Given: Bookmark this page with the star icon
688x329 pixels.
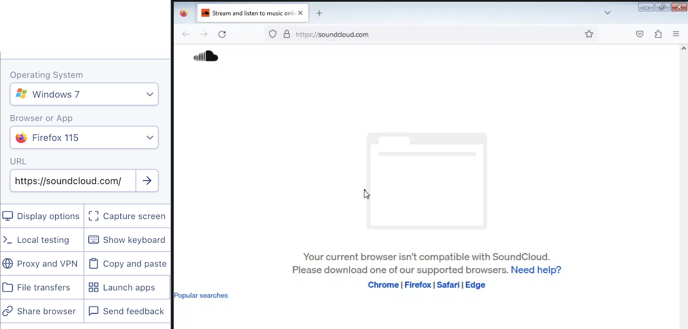Looking at the screenshot, I should (x=589, y=34).
